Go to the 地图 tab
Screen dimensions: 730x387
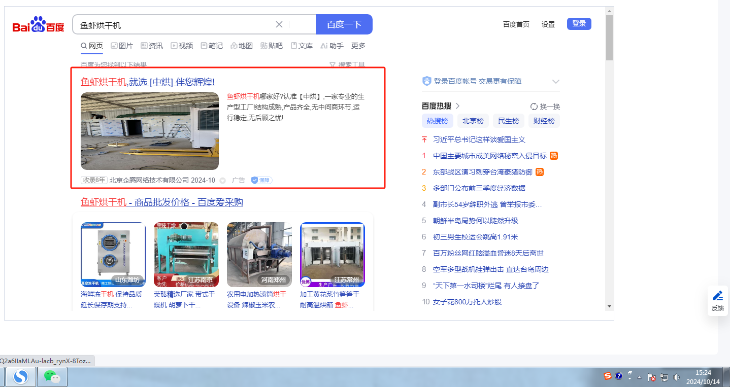(242, 46)
